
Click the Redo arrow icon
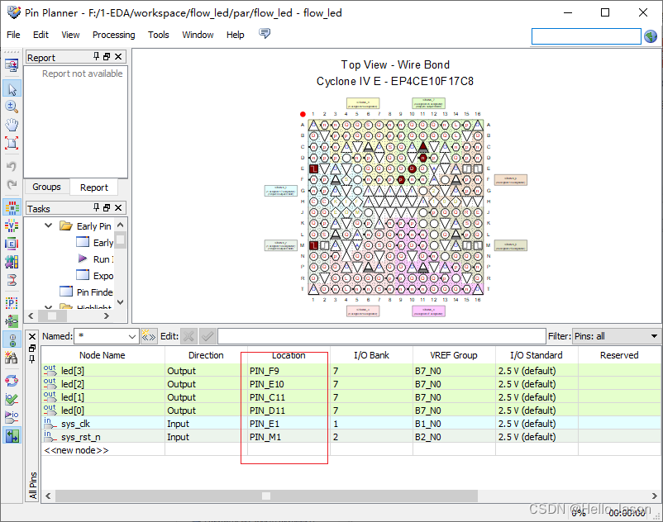[x=12, y=184]
